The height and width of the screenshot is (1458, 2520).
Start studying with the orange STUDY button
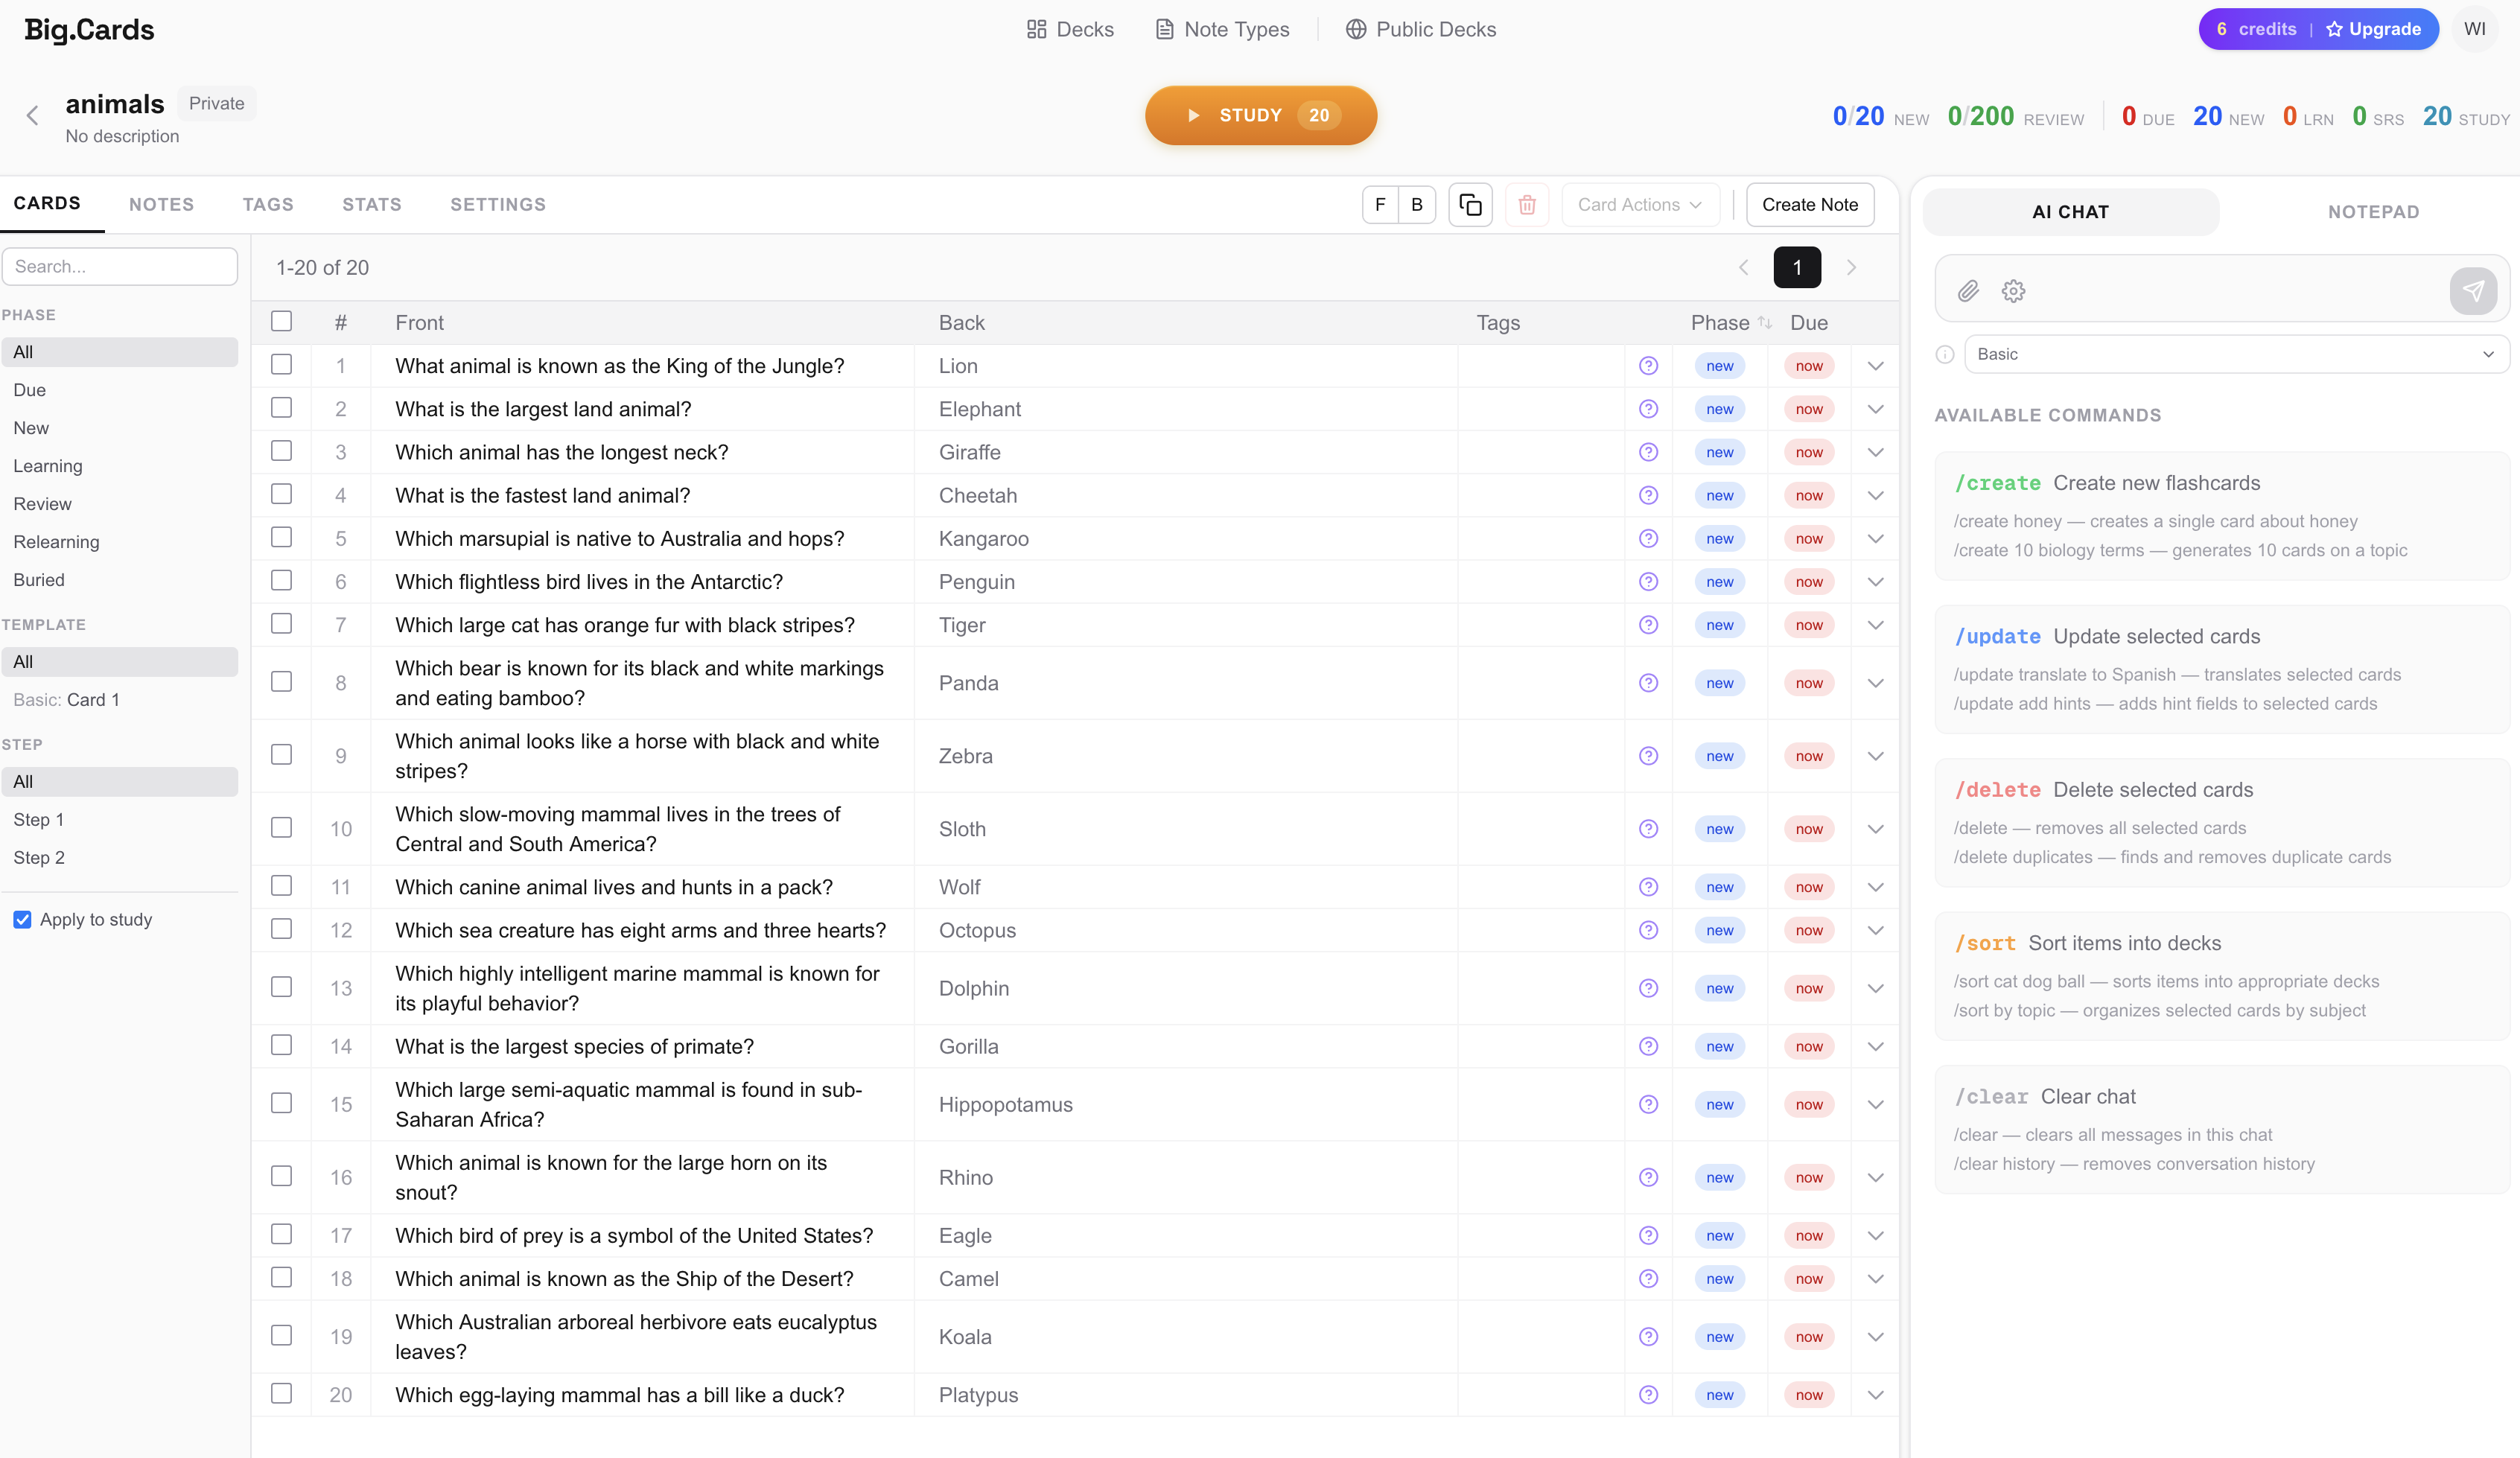click(1260, 116)
